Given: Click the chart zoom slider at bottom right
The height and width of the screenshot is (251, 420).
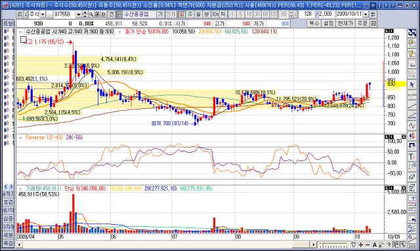Looking at the screenshot, I should pyautogui.click(x=333, y=244).
